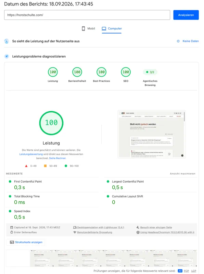This screenshot has width=204, height=274.
Task: Show only FCP relevant audits
Action: pyautogui.click(x=186, y=271)
